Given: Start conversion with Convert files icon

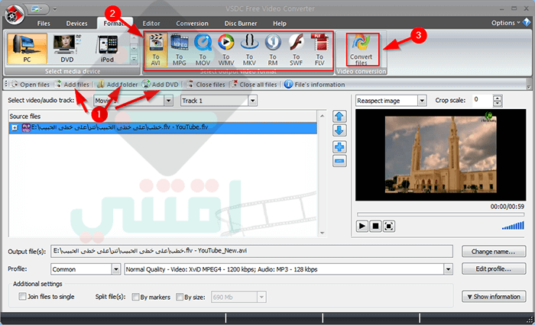Looking at the screenshot, I should 362,50.
